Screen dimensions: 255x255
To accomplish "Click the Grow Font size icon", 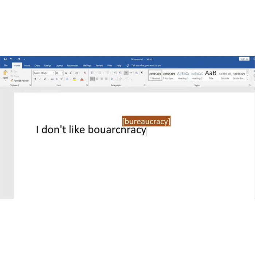I will point(66,73).
